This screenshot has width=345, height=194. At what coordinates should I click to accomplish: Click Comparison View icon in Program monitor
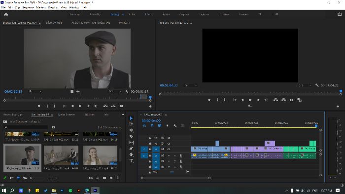[x=300, y=100]
